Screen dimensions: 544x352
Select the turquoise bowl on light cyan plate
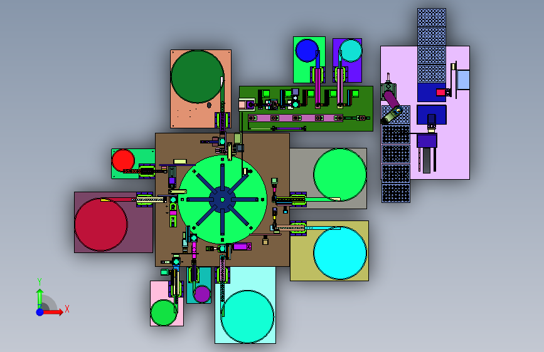point(247,317)
